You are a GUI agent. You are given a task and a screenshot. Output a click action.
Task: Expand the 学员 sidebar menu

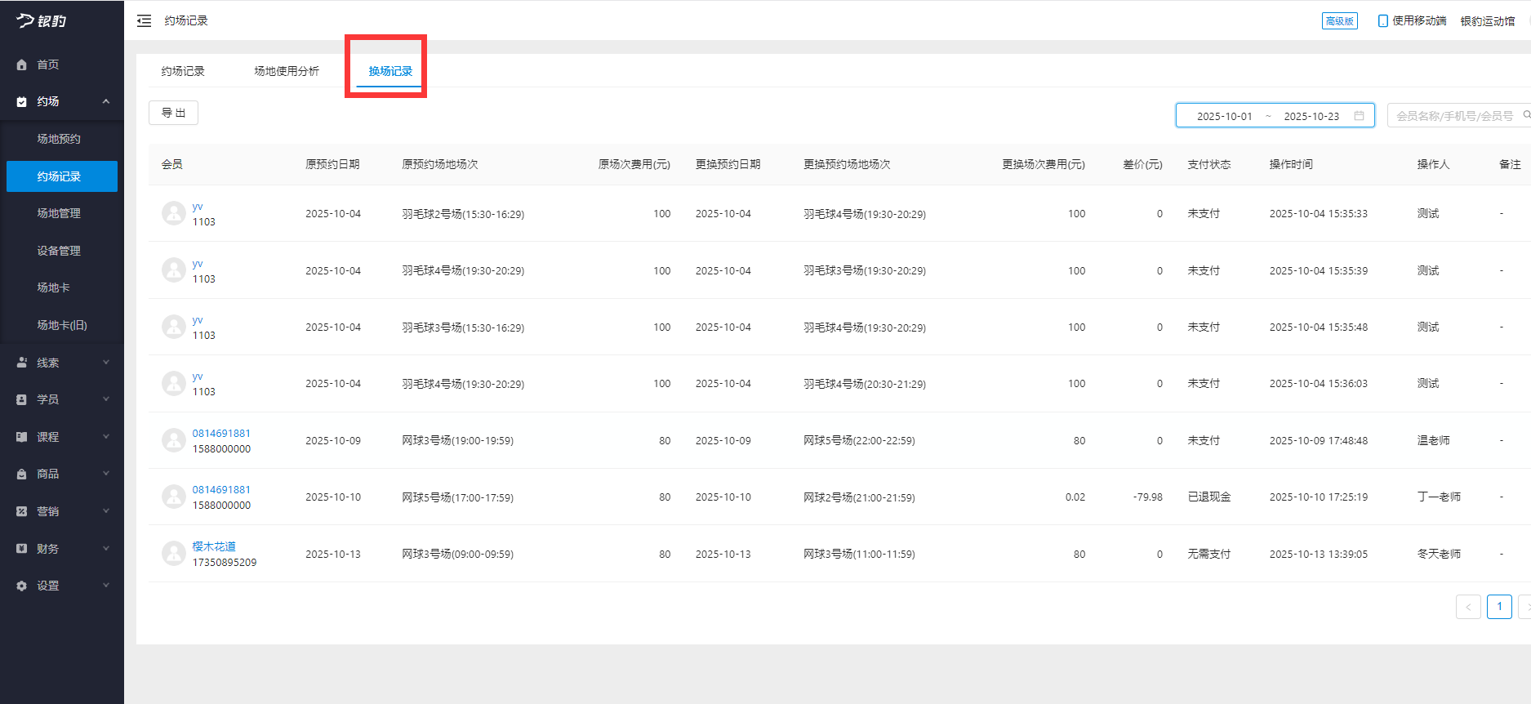62,399
